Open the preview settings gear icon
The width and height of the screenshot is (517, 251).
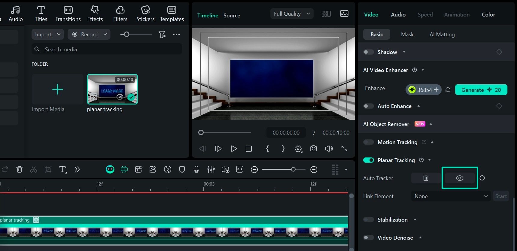pyautogui.click(x=298, y=149)
